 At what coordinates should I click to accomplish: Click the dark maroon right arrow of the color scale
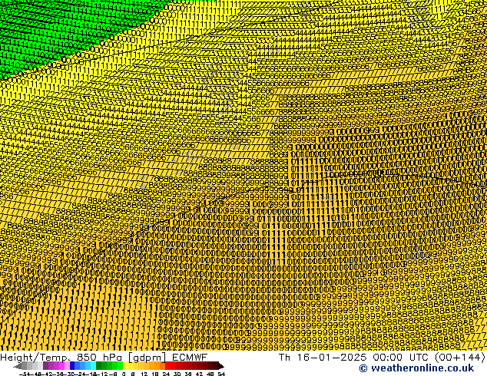click(220, 366)
